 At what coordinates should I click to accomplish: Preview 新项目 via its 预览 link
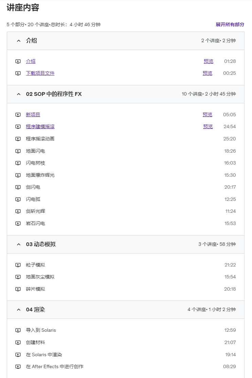pyautogui.click(x=208, y=115)
